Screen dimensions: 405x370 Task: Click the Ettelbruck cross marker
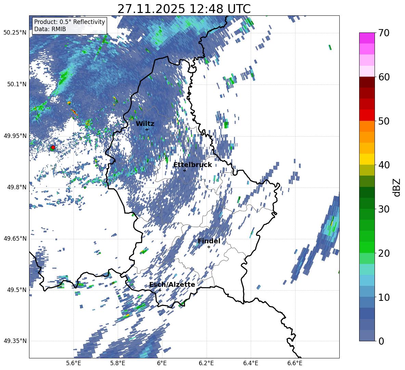184,170
